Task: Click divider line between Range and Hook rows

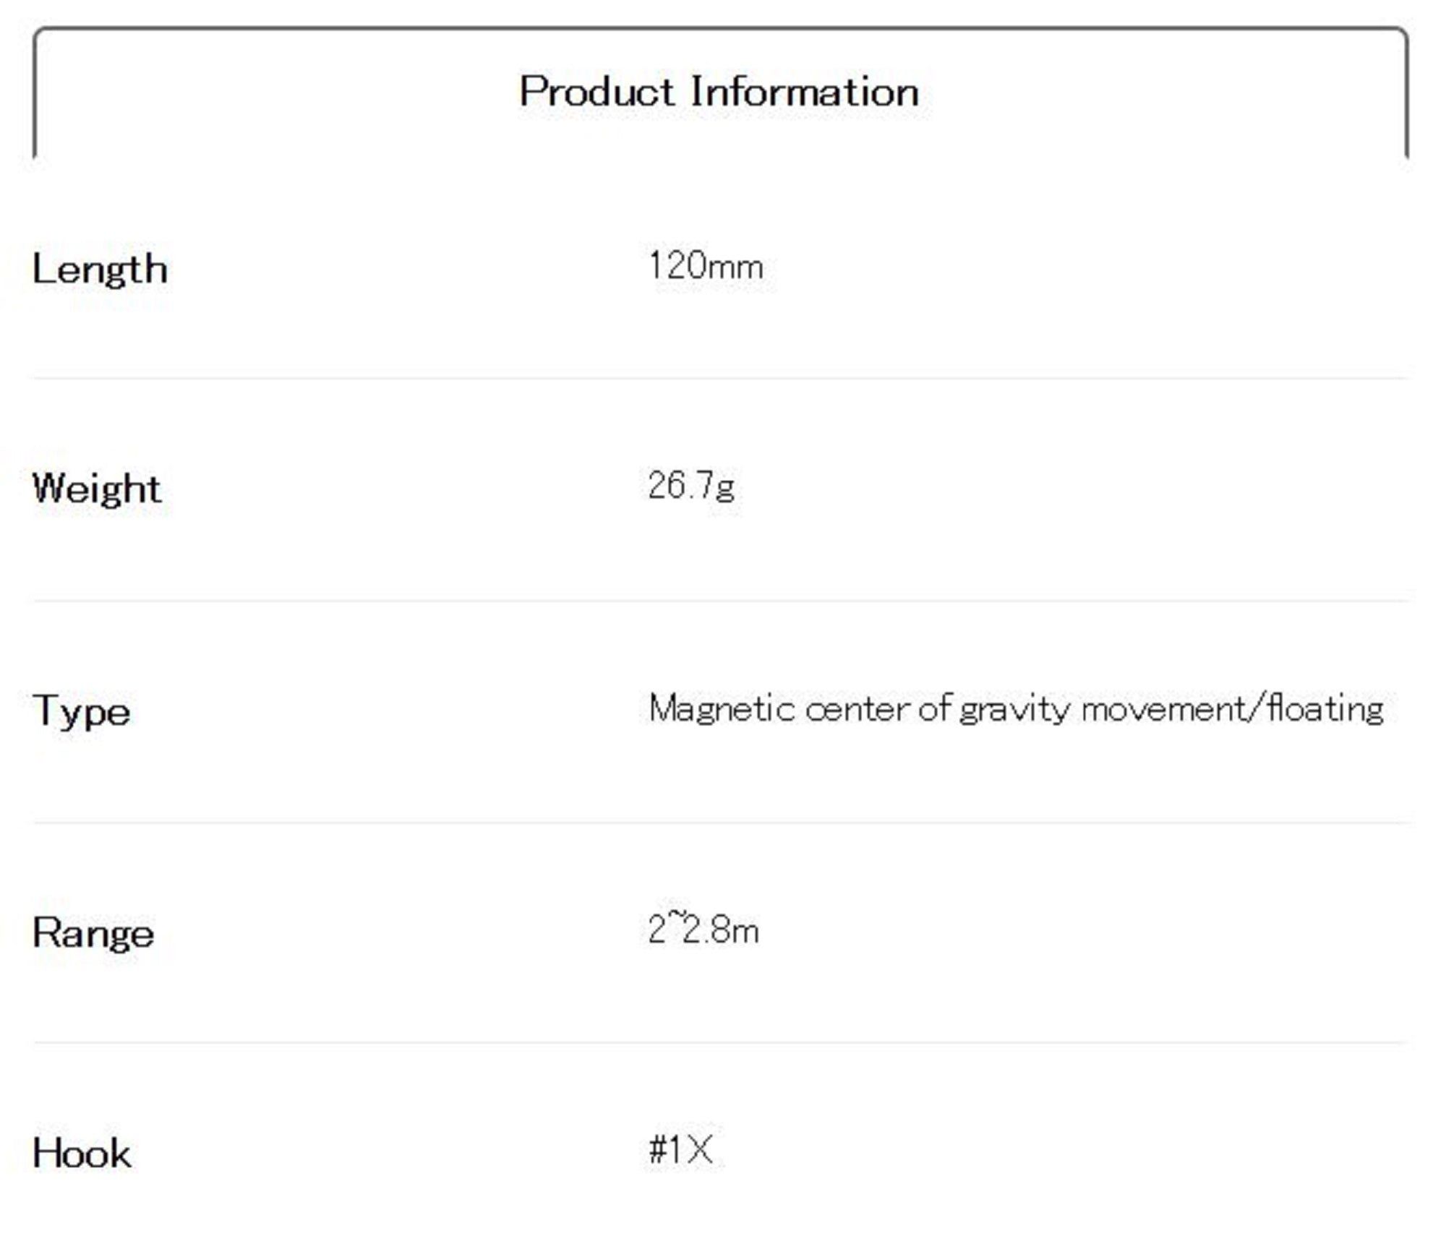Action: (x=720, y=1042)
